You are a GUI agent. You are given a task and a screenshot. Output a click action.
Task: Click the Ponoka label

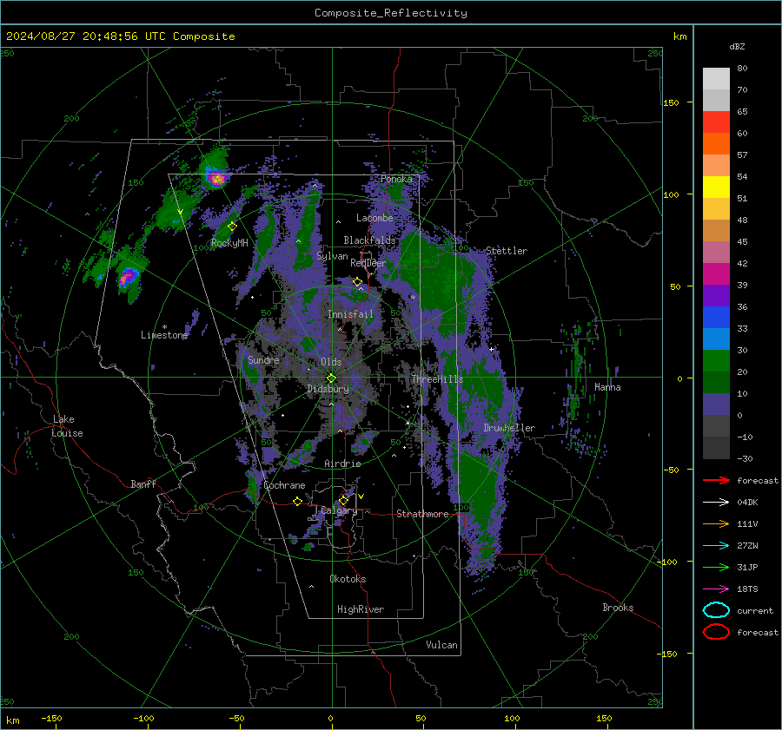point(396,179)
